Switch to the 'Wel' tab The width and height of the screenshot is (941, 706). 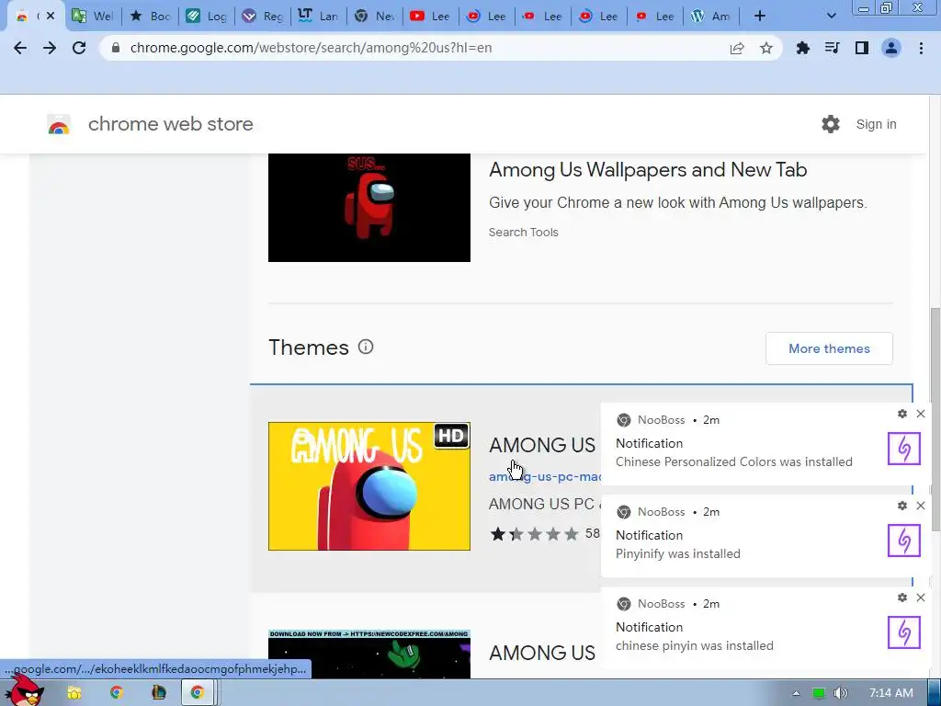[93, 17]
